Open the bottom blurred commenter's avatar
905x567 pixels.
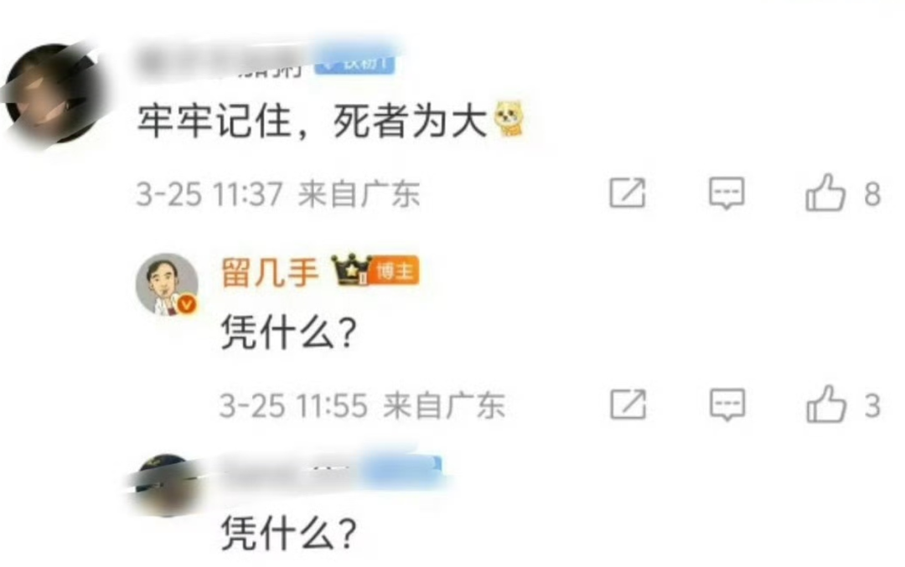coord(168,485)
